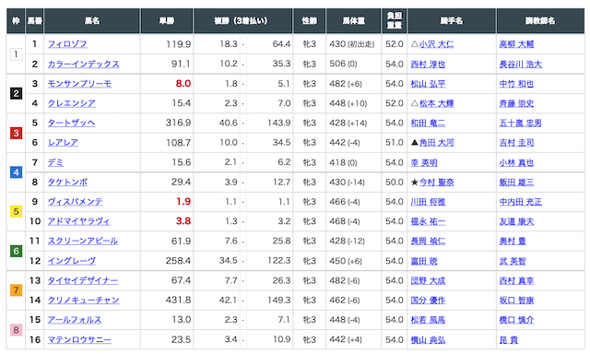Click the 馬体重 column header
This screenshot has width=590, height=354.
(x=354, y=20)
